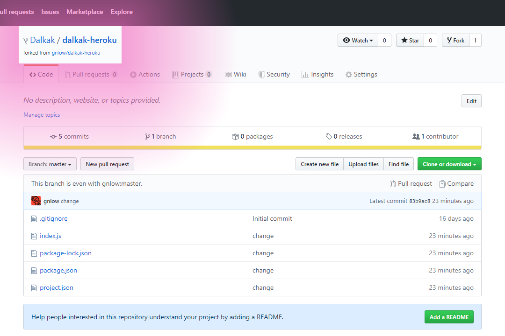Screen dimensions: 505x336
Task: Click the Compare diff icon
Action: click(442, 183)
